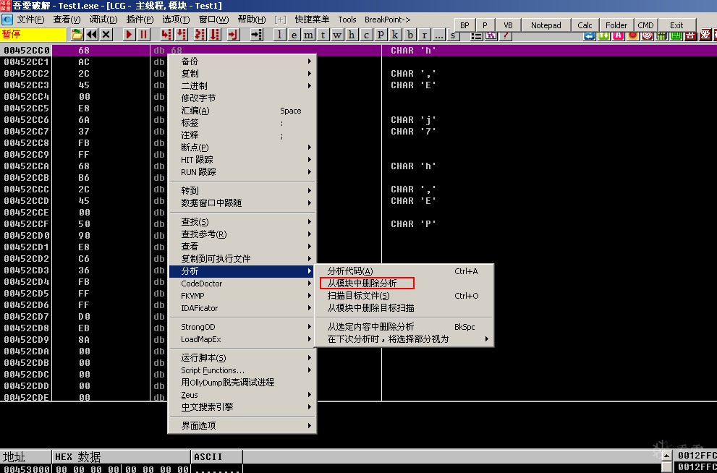Click the stack pane scroll up arrow
The height and width of the screenshot is (473, 717).
[x=667, y=455]
